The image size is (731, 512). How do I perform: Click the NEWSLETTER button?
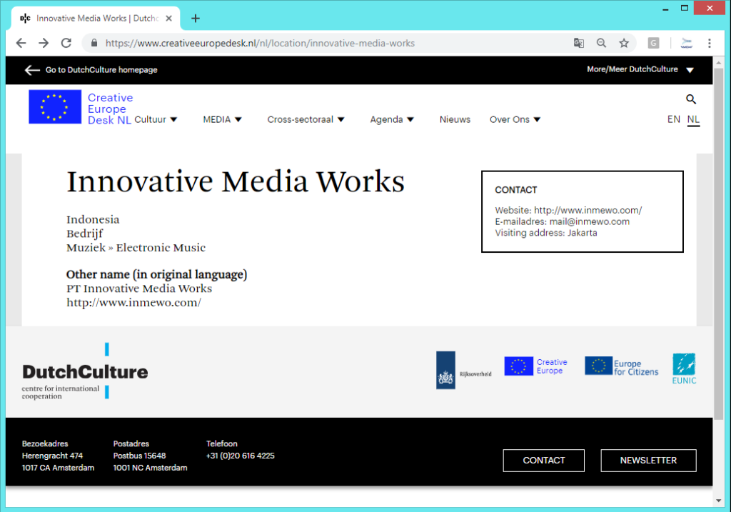point(648,461)
